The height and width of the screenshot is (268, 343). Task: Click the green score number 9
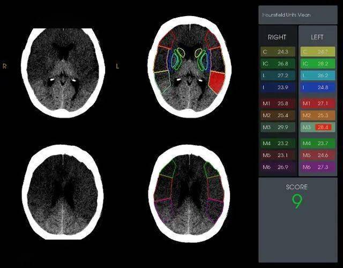click(296, 202)
